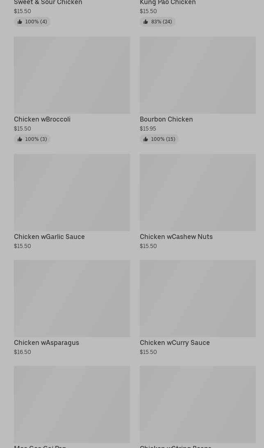Viewport: 264px width, 448px height.
Task: Click thumbs-up icon under Chicken wBroccoli
Action: (x=20, y=139)
